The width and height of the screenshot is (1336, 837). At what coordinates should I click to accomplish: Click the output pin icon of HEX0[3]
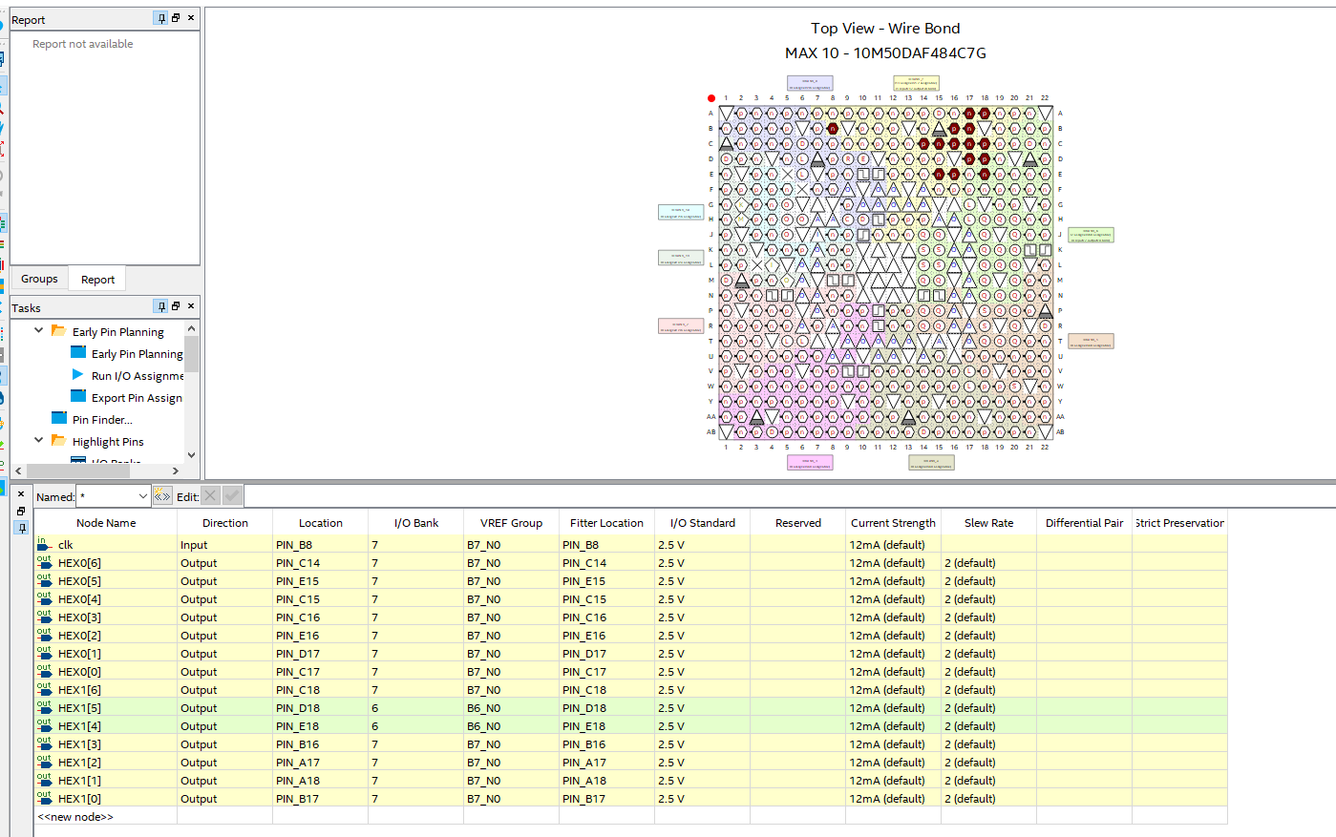44,617
